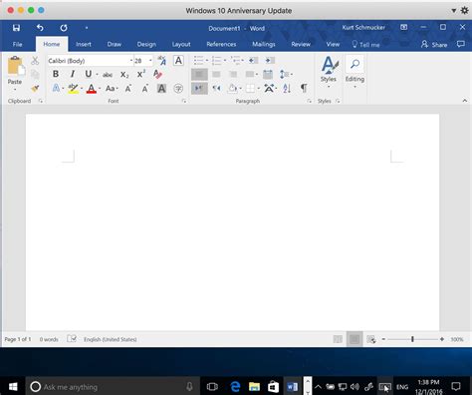Open the comments pane icon

pyautogui.click(x=460, y=44)
